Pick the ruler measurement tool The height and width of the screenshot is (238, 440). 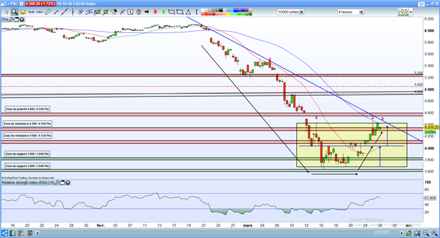[48, 12]
